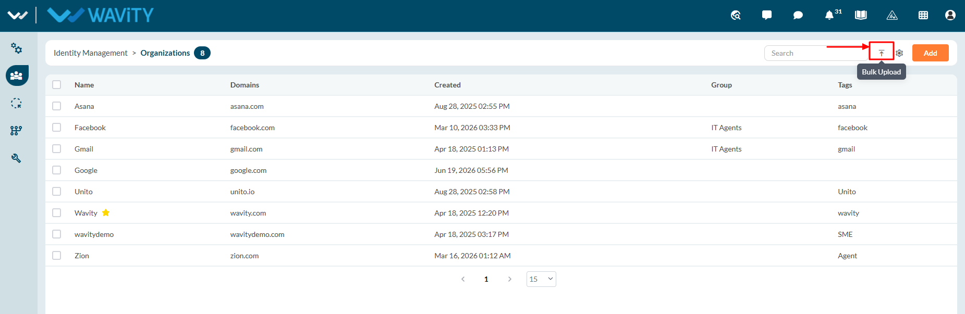Check the Zion row checkbox
965x314 pixels.
57,256
